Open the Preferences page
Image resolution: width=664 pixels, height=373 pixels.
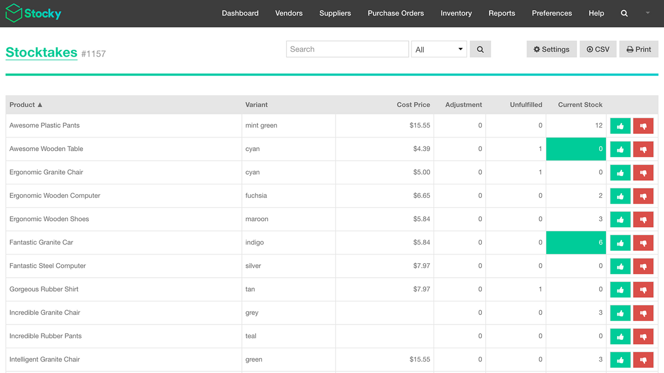click(551, 13)
